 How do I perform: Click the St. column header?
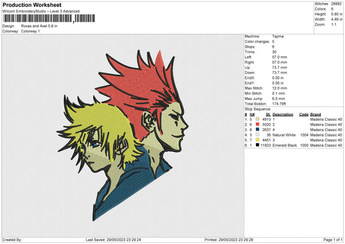coord(268,115)
